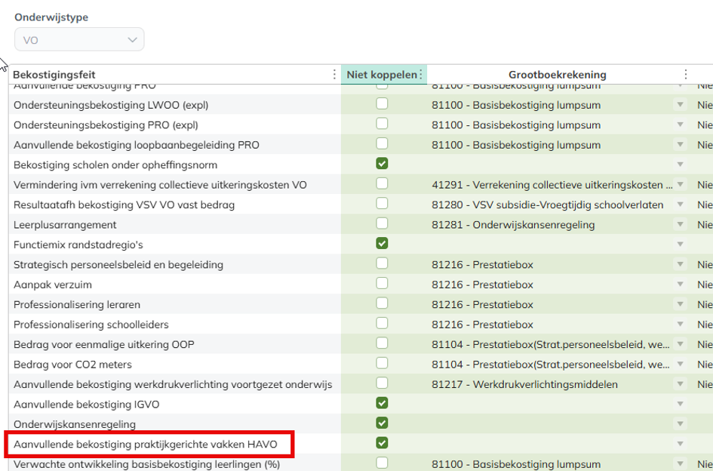Uncheck praktijkgerichte vakken HAVO checkbox
Image resolution: width=713 pixels, height=471 pixels.
tap(382, 443)
